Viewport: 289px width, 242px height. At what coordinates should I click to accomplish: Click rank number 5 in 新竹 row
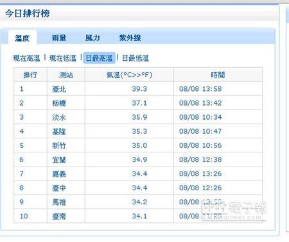point(22,145)
